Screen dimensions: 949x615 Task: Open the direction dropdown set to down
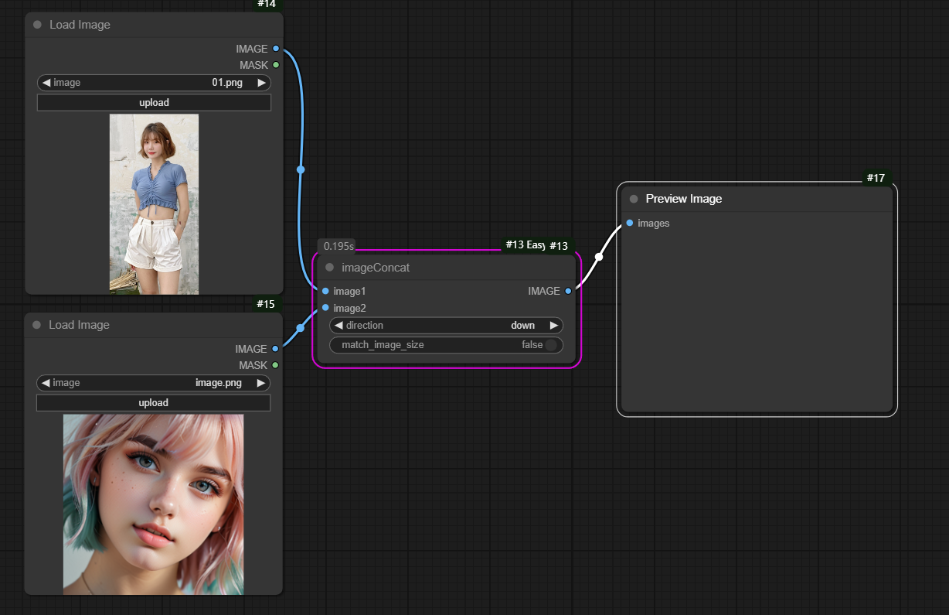tap(446, 326)
